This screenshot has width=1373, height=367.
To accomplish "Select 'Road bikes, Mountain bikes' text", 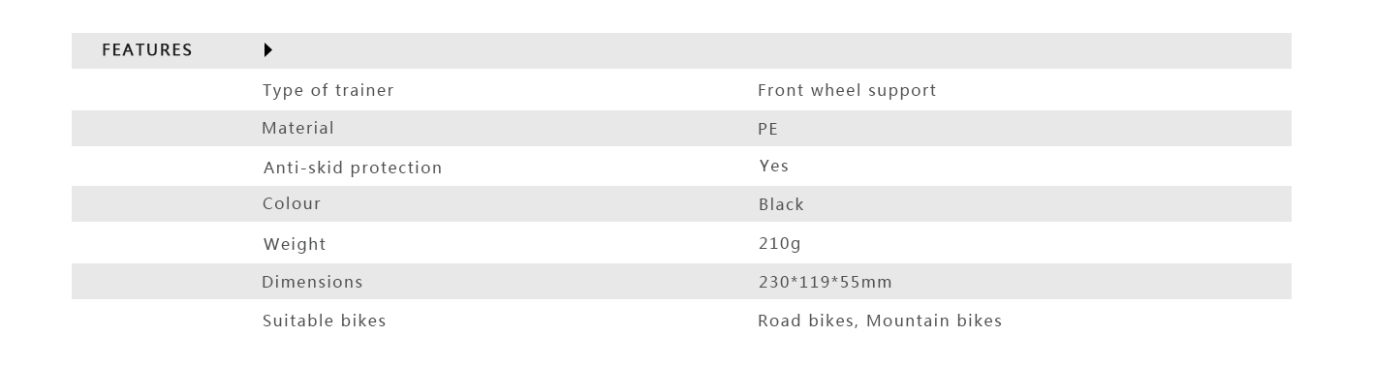I will coord(880,321).
